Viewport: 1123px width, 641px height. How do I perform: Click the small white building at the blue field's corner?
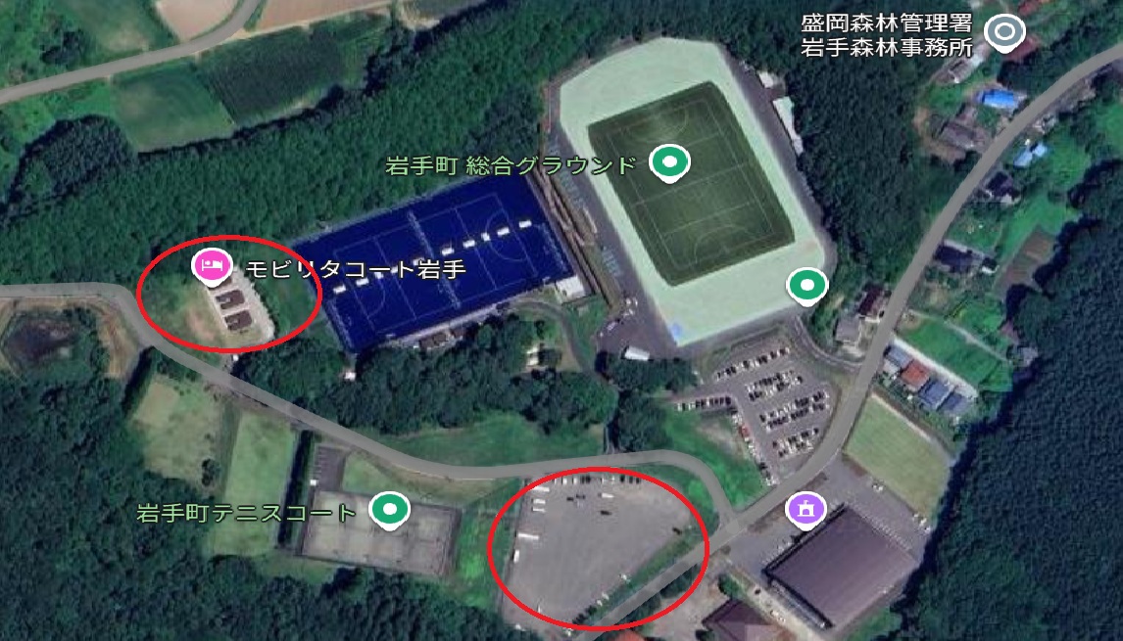point(571,287)
